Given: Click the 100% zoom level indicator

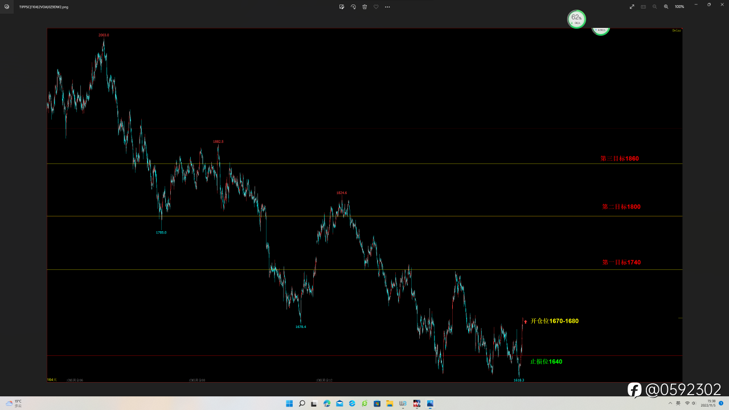Looking at the screenshot, I should coord(679,7).
